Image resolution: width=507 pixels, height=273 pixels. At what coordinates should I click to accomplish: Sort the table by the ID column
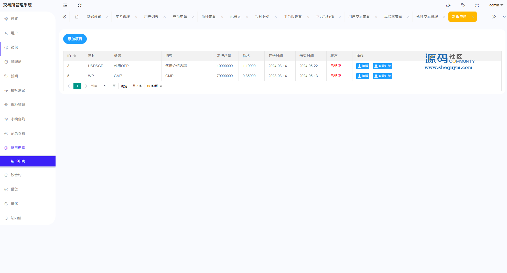pos(75,56)
